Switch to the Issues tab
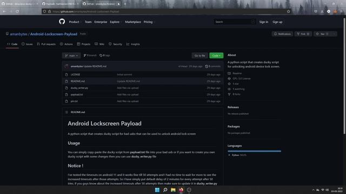 tap(27, 44)
